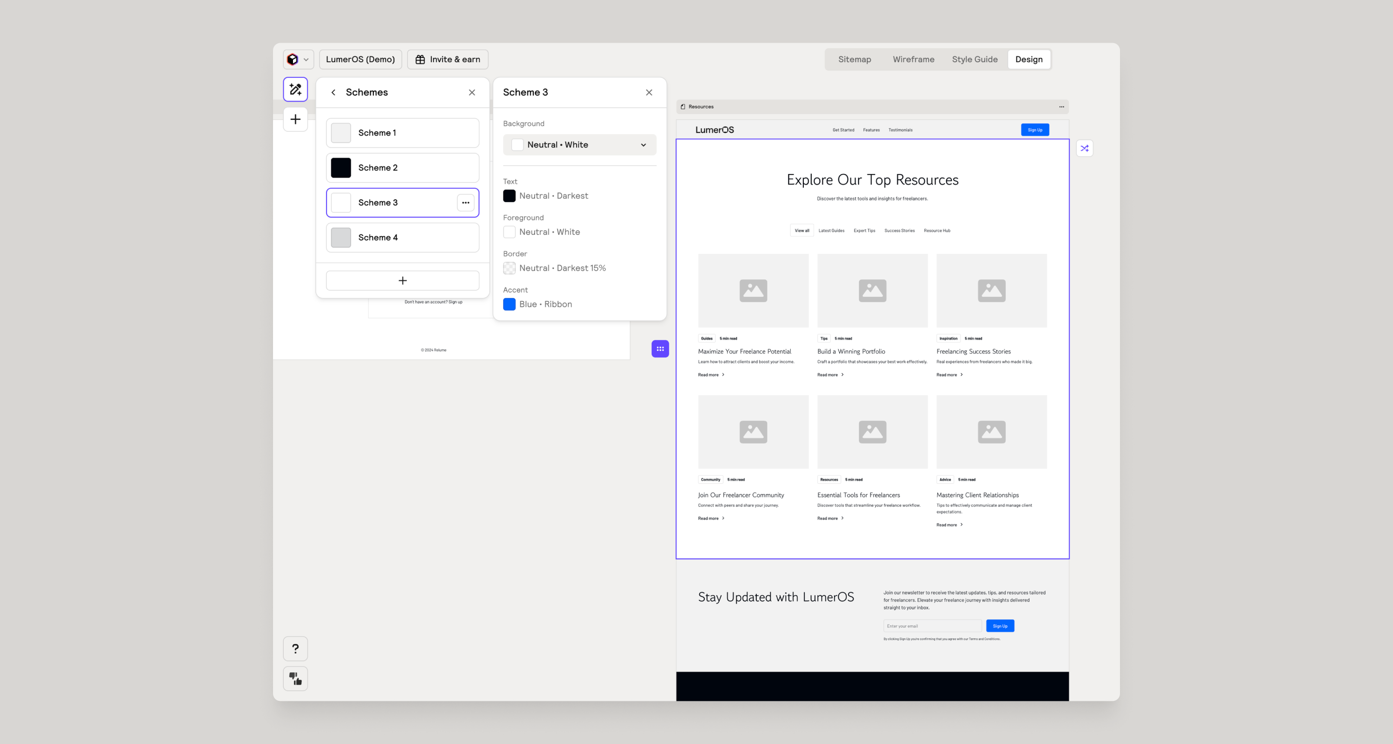Click the Blue Ribbon accent swatch
Viewport: 1393px width, 744px height.
(x=509, y=304)
